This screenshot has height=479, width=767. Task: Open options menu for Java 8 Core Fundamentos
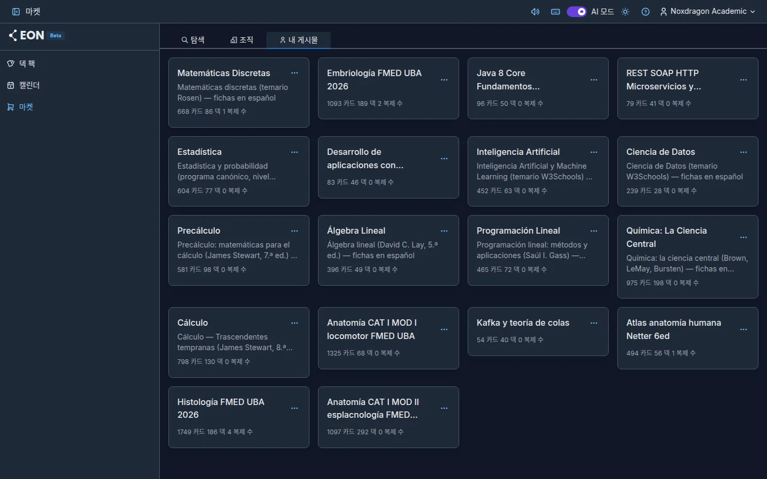594,80
